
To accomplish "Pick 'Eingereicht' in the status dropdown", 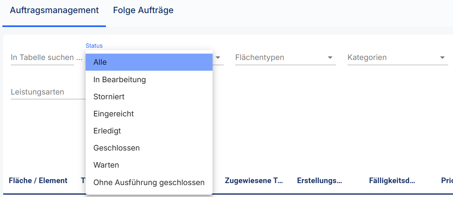I will [149, 114].
